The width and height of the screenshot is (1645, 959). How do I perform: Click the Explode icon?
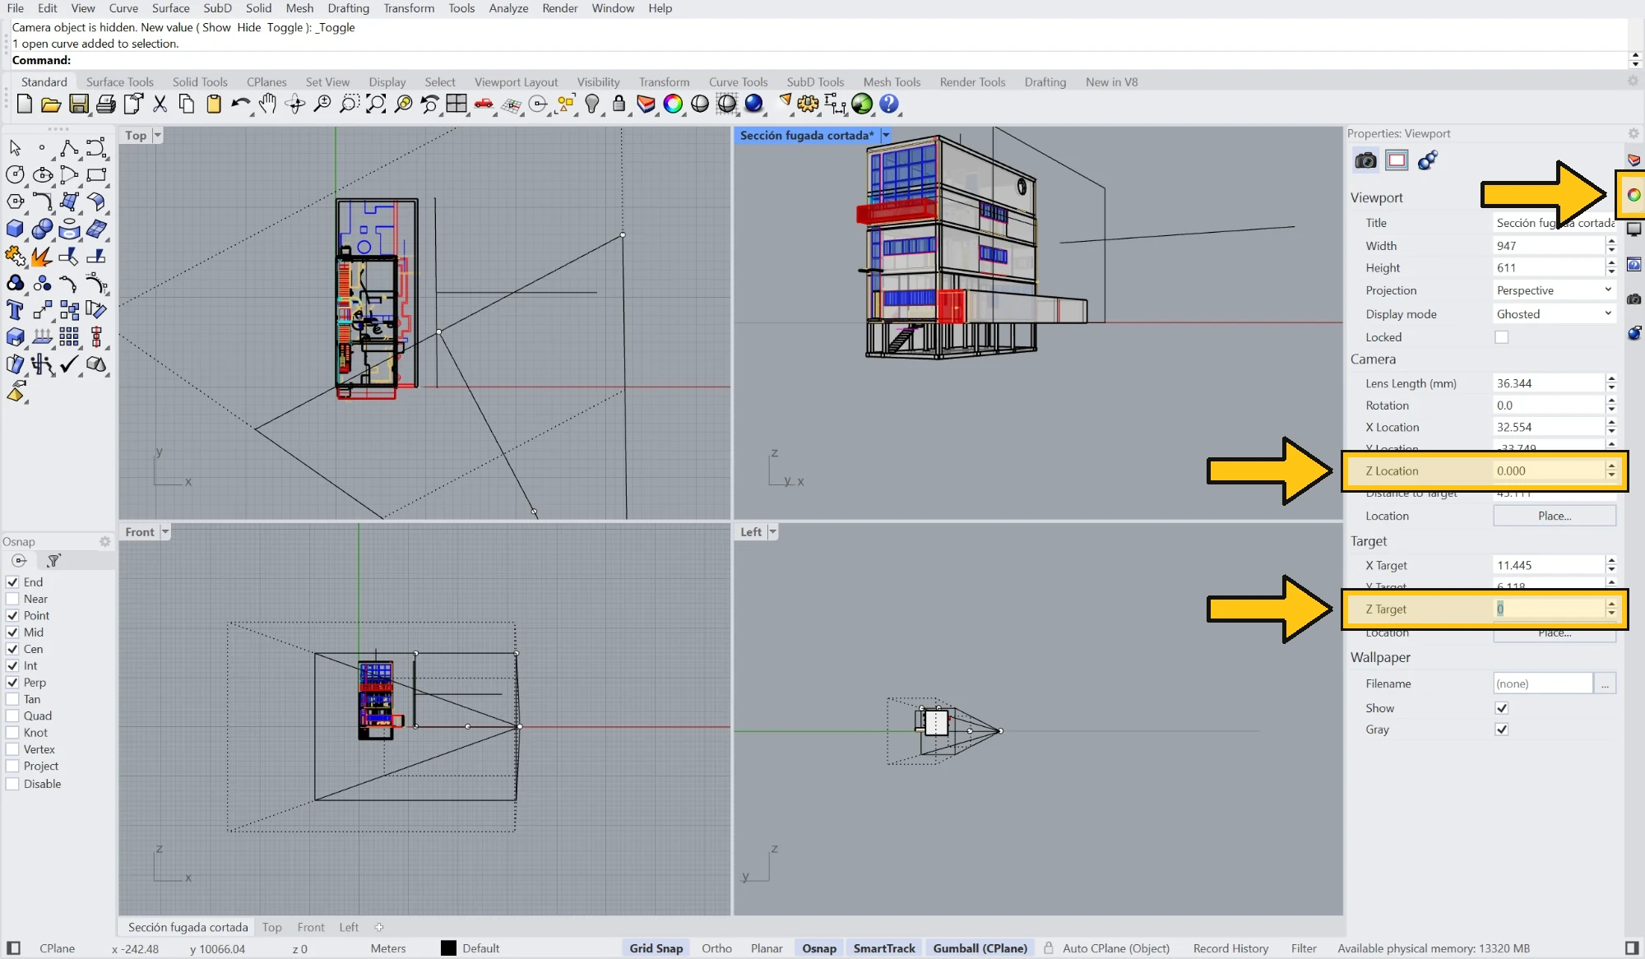click(41, 256)
